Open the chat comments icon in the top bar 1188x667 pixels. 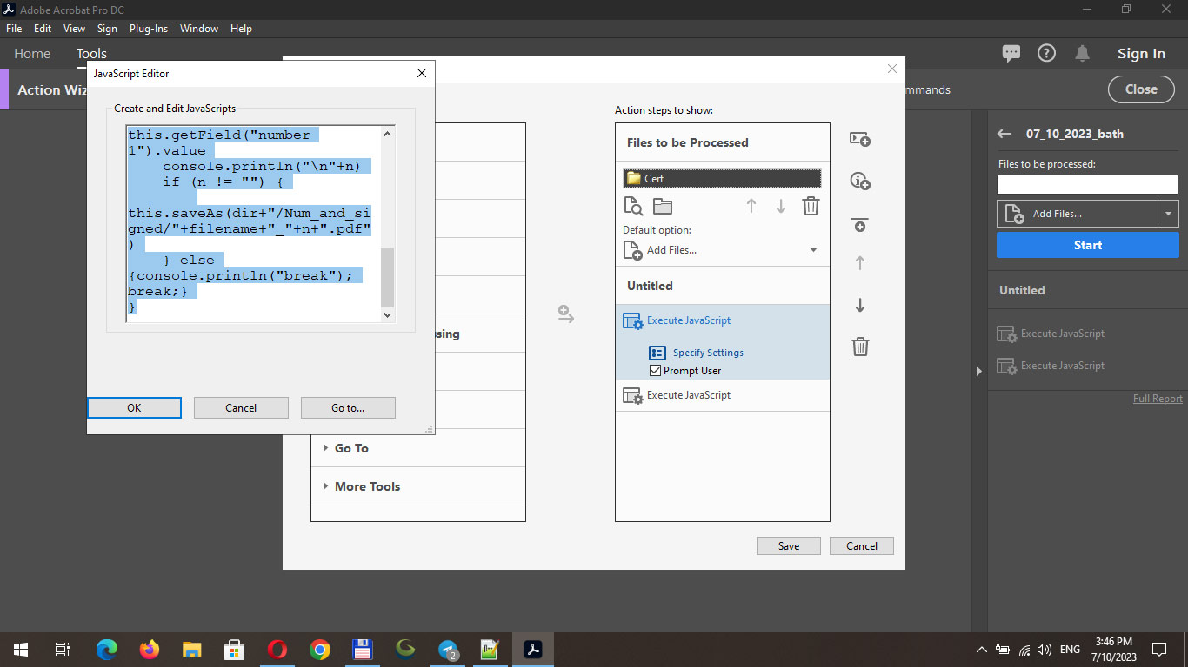click(1011, 54)
